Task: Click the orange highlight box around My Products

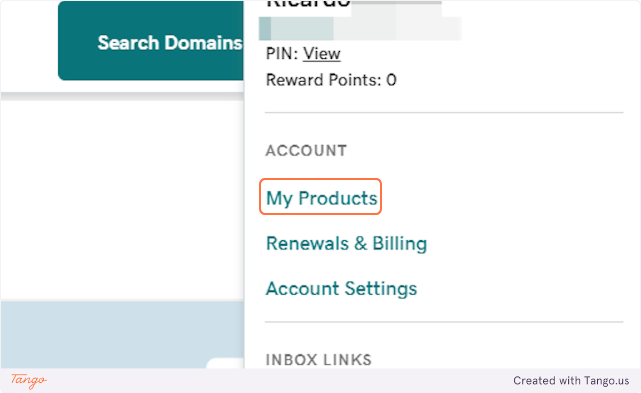Action: [320, 197]
